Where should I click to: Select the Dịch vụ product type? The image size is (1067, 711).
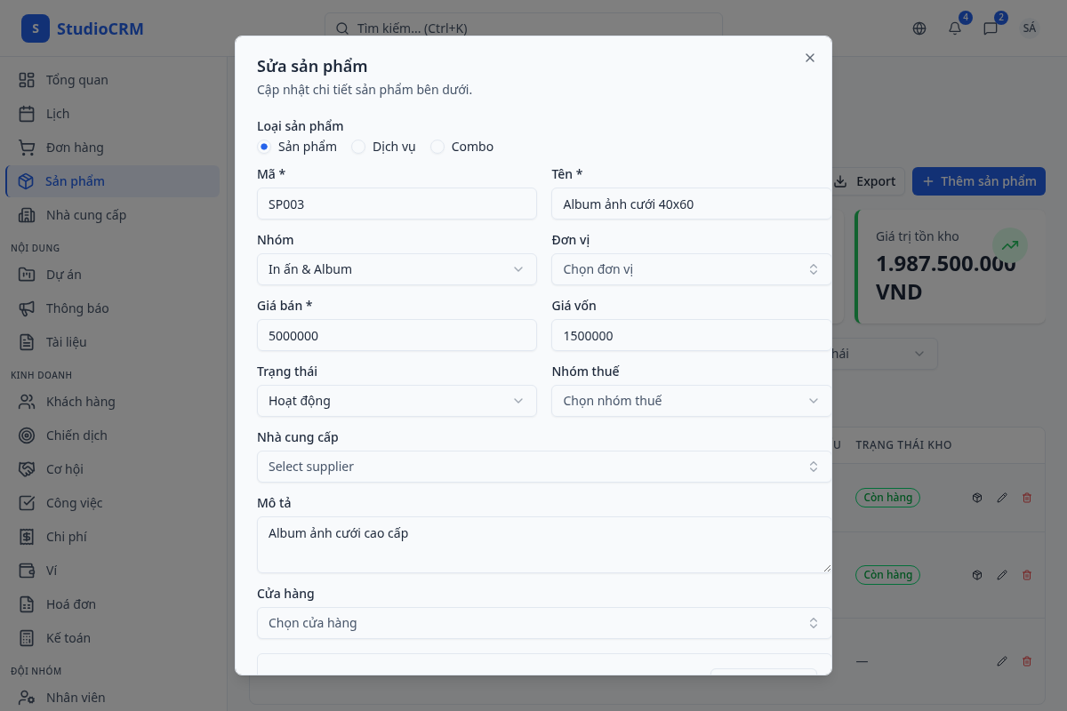click(358, 147)
